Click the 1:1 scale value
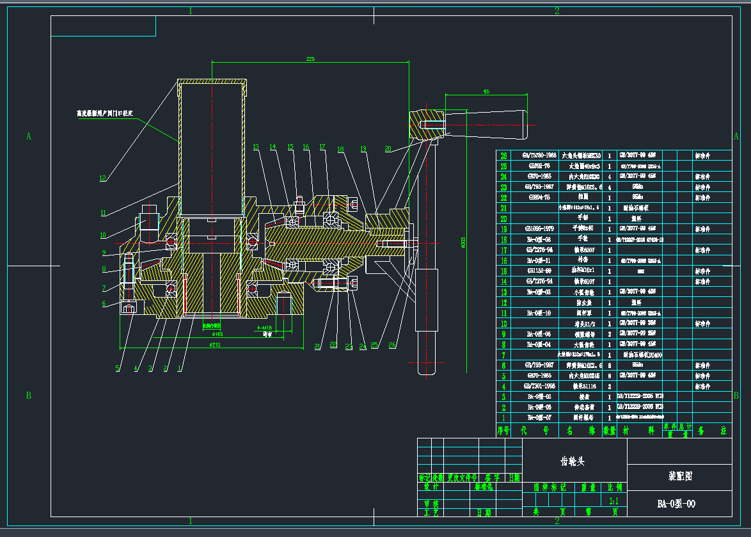The image size is (751, 537). click(x=615, y=502)
